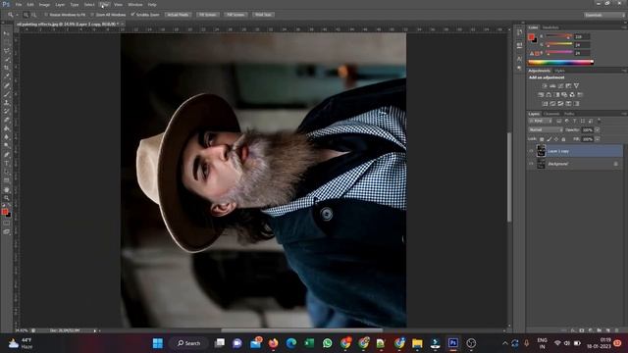Open WhatsApp from the taskbar
The height and width of the screenshot is (353, 628).
coord(327,343)
